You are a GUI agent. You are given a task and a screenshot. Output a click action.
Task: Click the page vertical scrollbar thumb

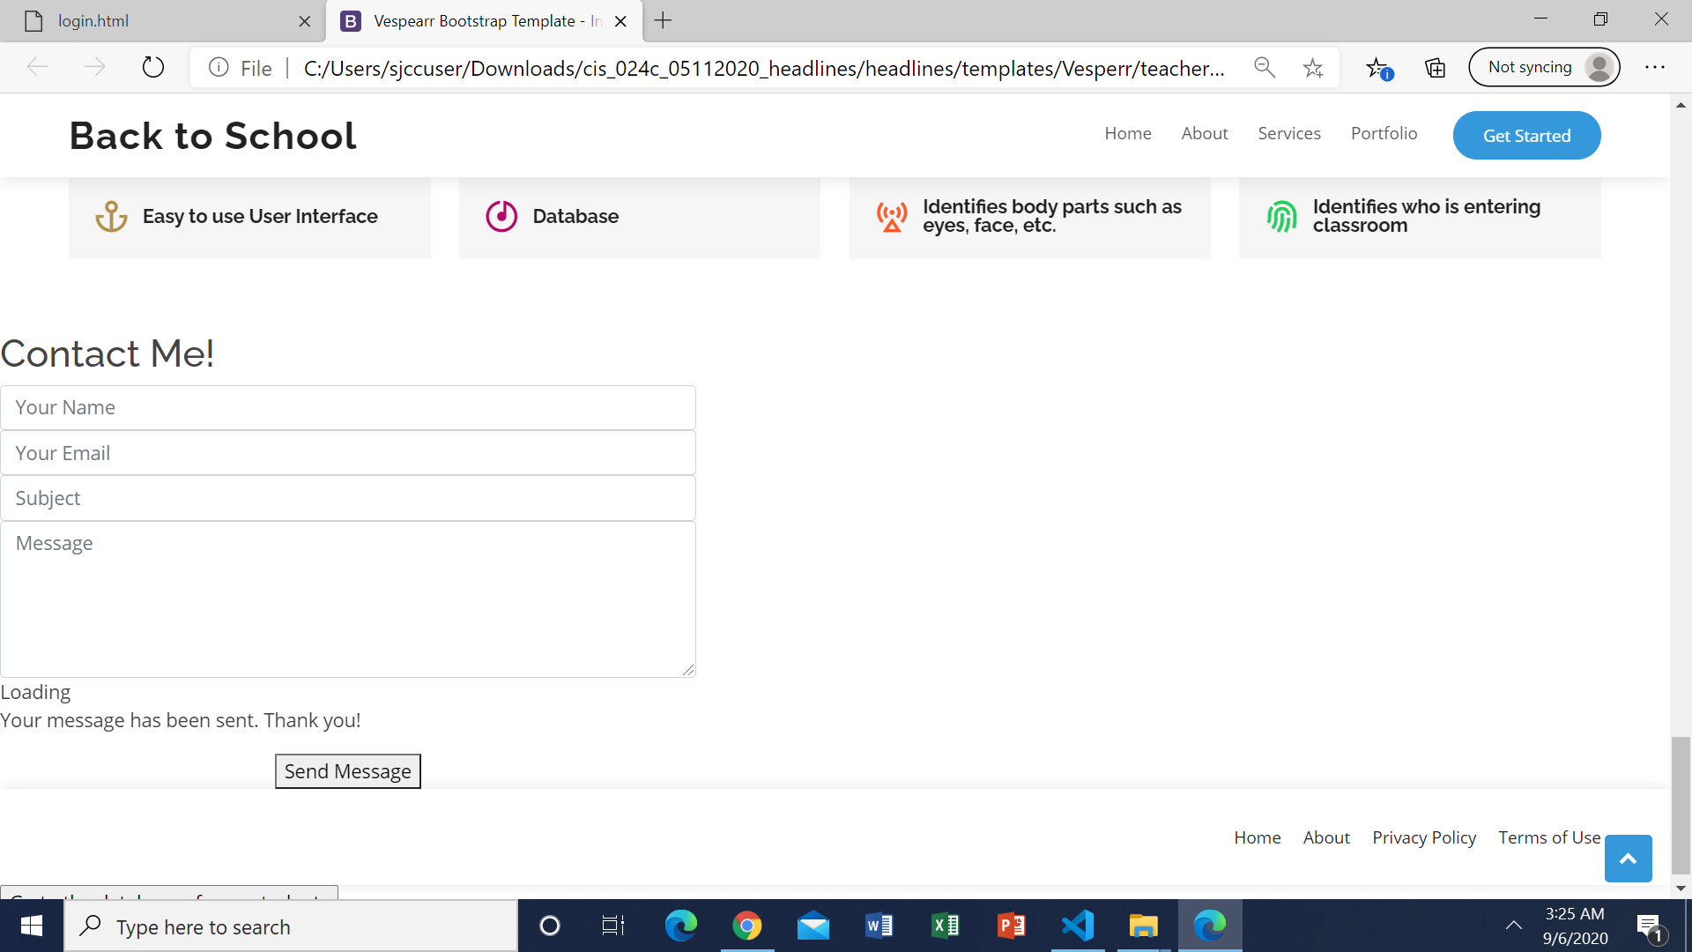coord(1681,804)
